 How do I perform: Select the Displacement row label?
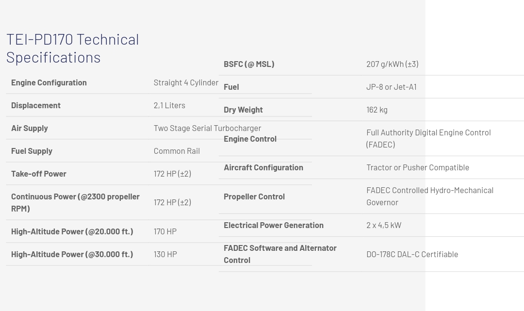click(36, 105)
